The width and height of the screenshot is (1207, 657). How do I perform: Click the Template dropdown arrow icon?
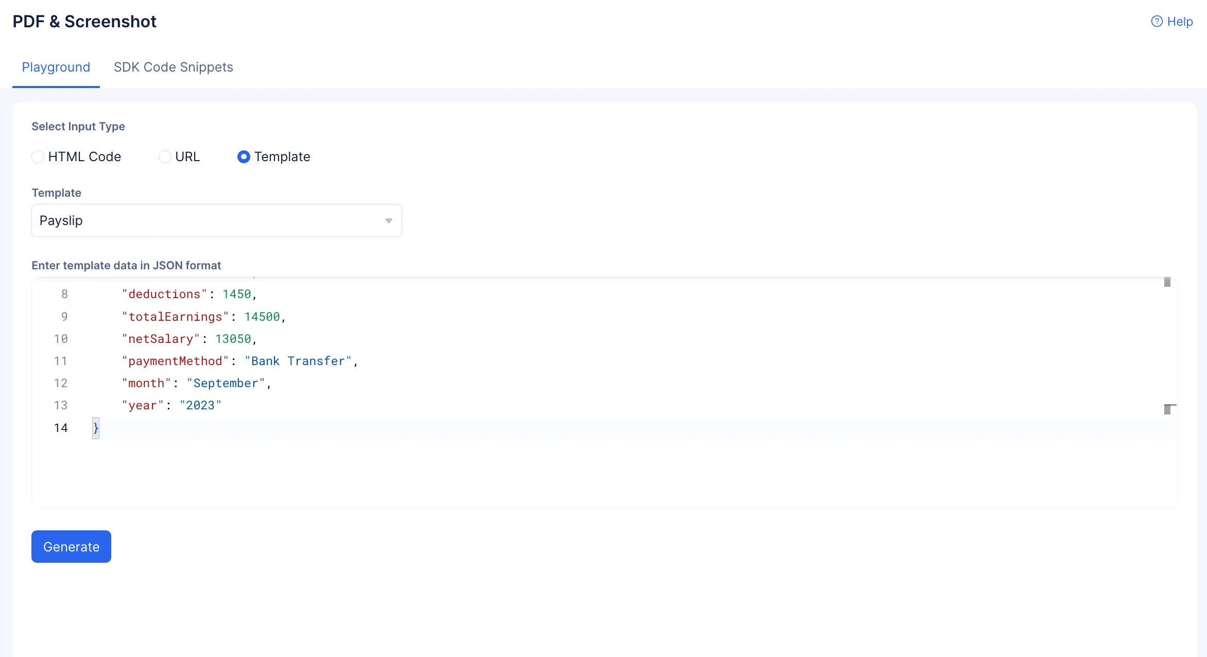[x=389, y=221]
